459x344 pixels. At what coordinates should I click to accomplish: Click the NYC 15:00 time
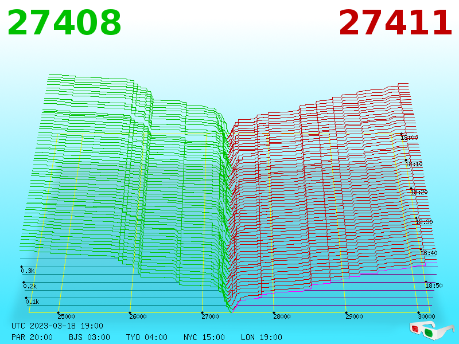tap(204, 337)
